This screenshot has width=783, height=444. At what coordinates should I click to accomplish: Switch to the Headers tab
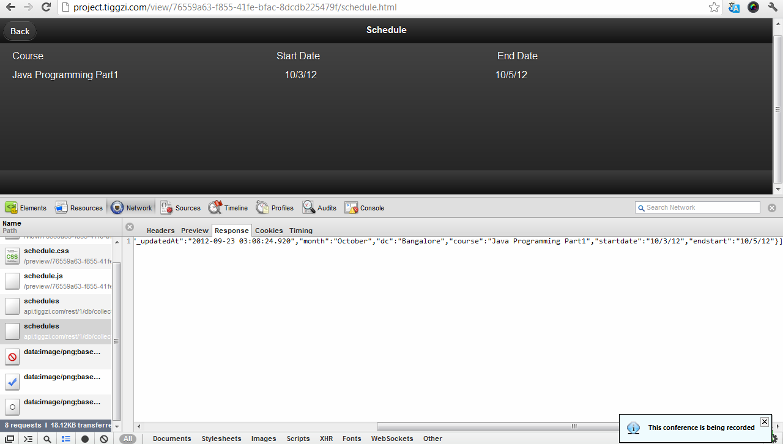160,231
